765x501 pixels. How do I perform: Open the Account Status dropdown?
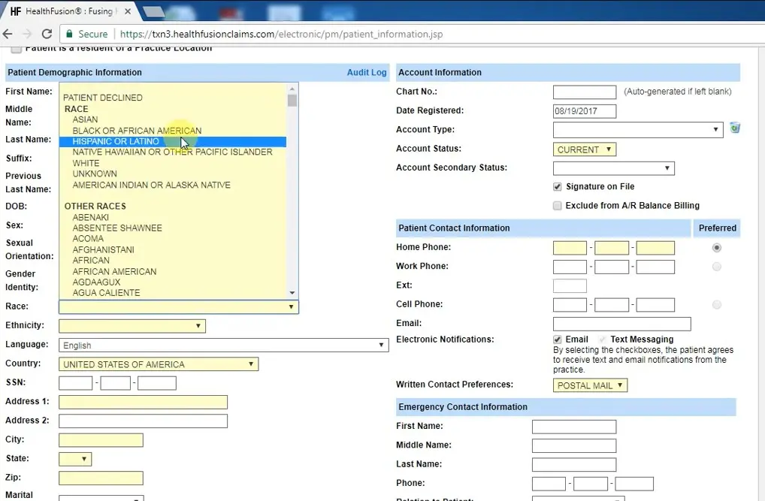click(x=585, y=149)
